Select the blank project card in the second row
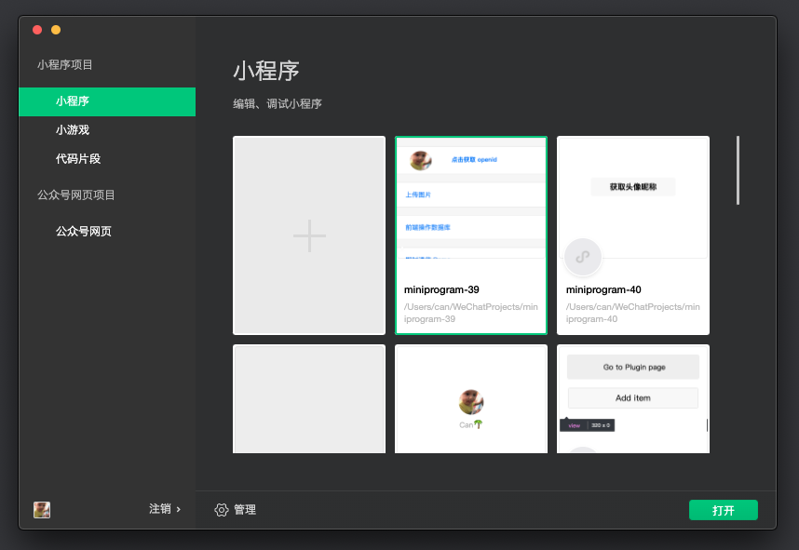799x550 pixels. [309, 399]
